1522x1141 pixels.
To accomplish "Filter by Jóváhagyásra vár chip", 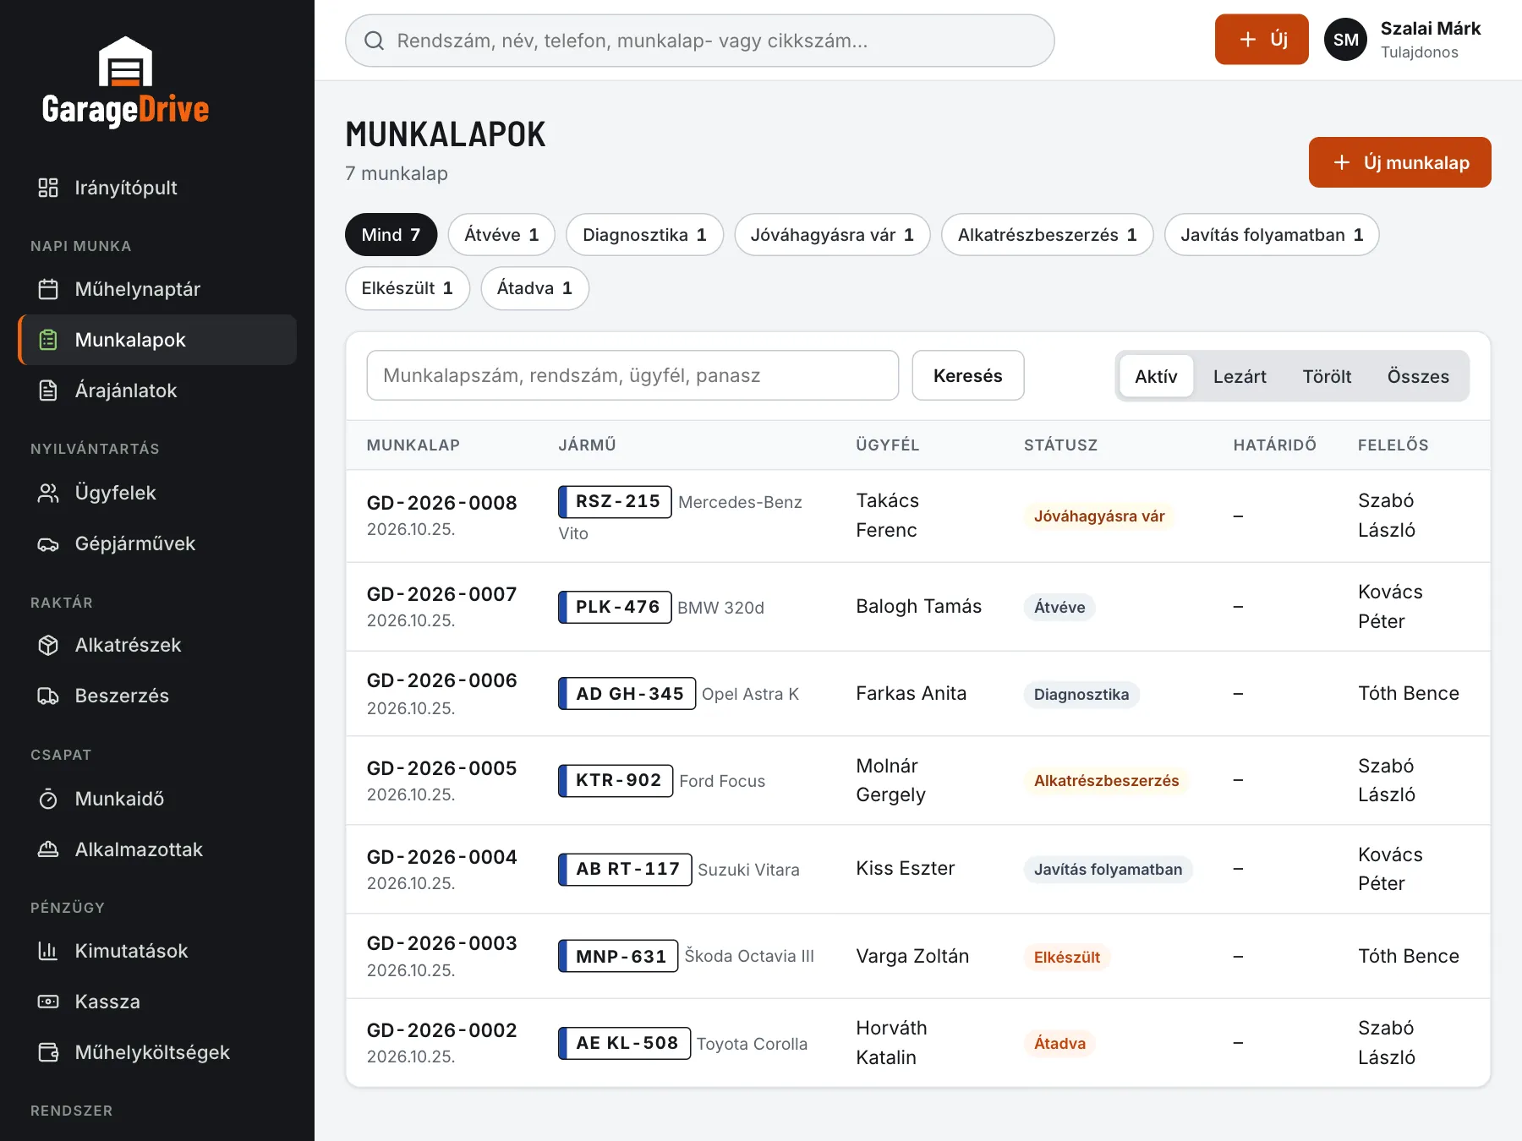I will tap(832, 235).
